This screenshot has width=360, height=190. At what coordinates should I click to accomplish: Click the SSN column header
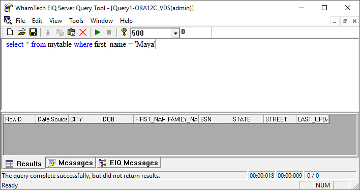215,119
